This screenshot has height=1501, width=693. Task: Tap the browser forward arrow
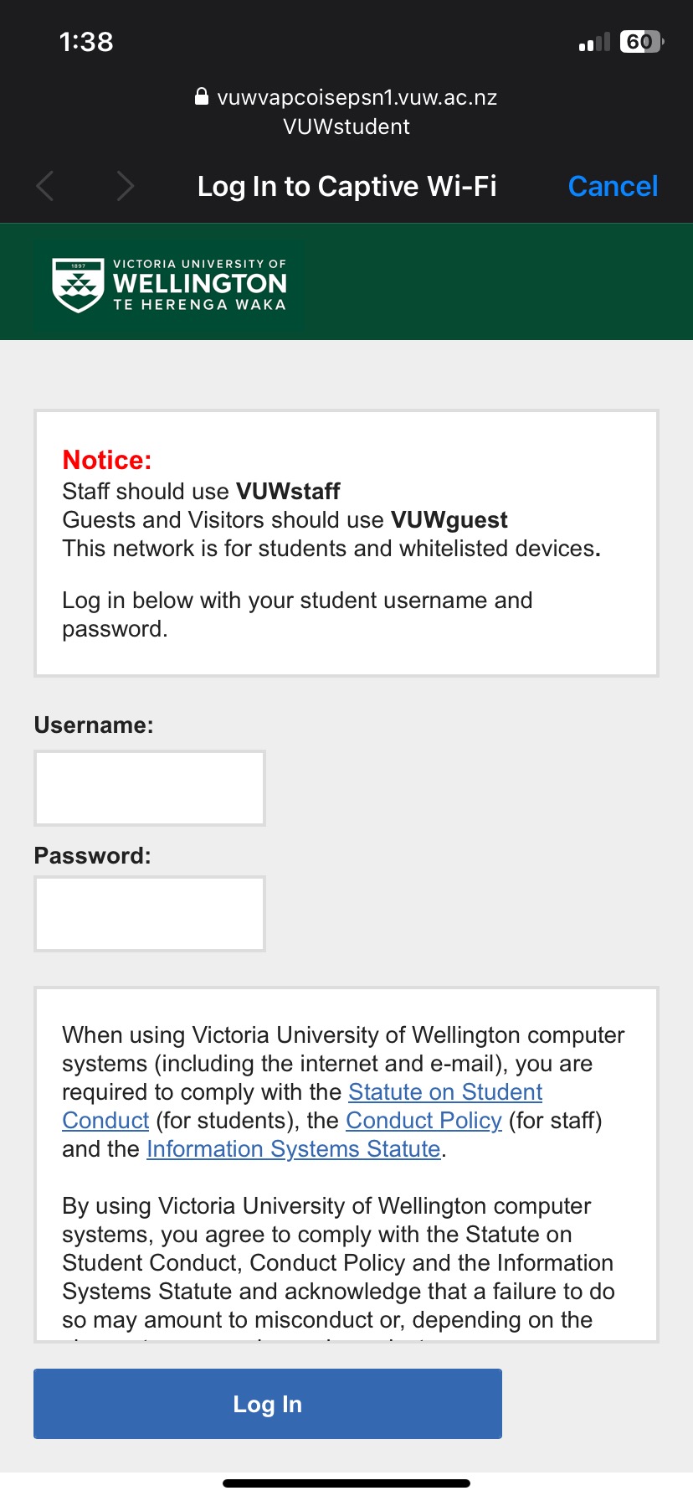click(126, 186)
